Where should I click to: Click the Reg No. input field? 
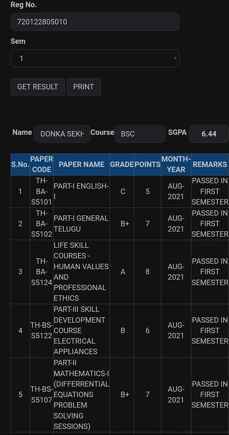click(x=95, y=22)
